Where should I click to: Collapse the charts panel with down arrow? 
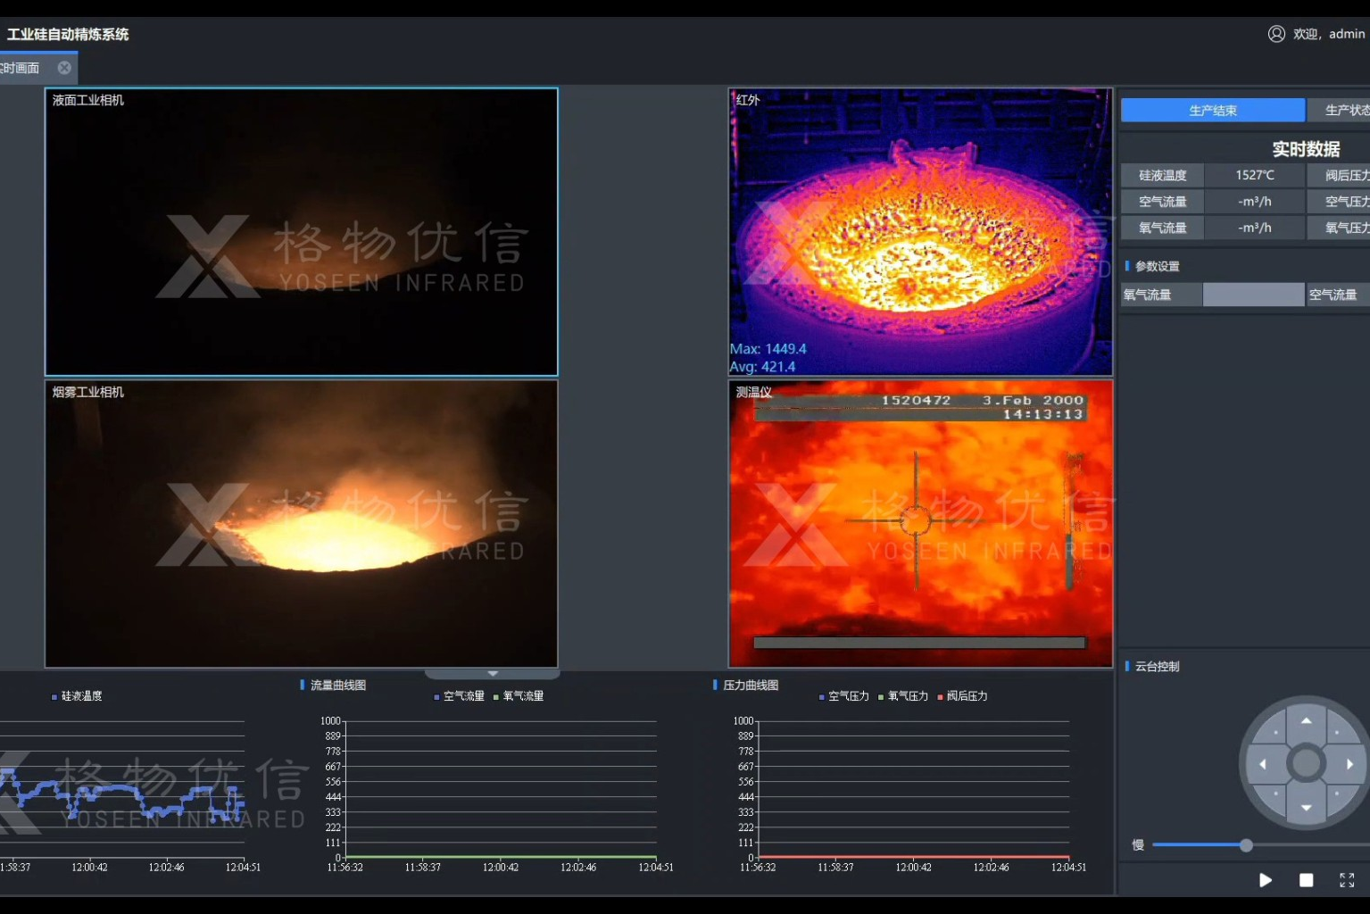tap(493, 674)
